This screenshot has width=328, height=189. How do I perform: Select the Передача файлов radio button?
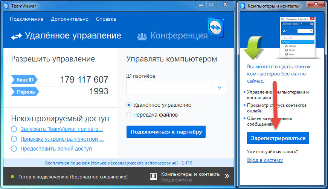(129, 115)
